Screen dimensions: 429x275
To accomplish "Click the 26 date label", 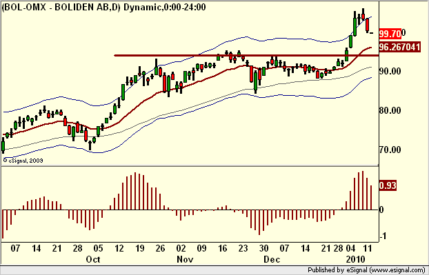I will [x=160, y=248].
